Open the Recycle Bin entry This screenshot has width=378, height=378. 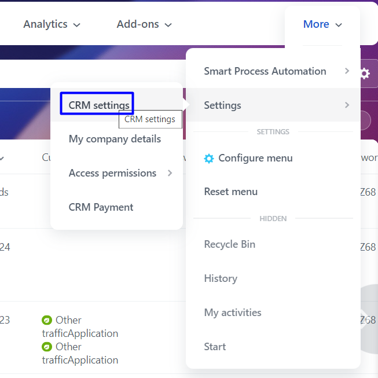(229, 244)
